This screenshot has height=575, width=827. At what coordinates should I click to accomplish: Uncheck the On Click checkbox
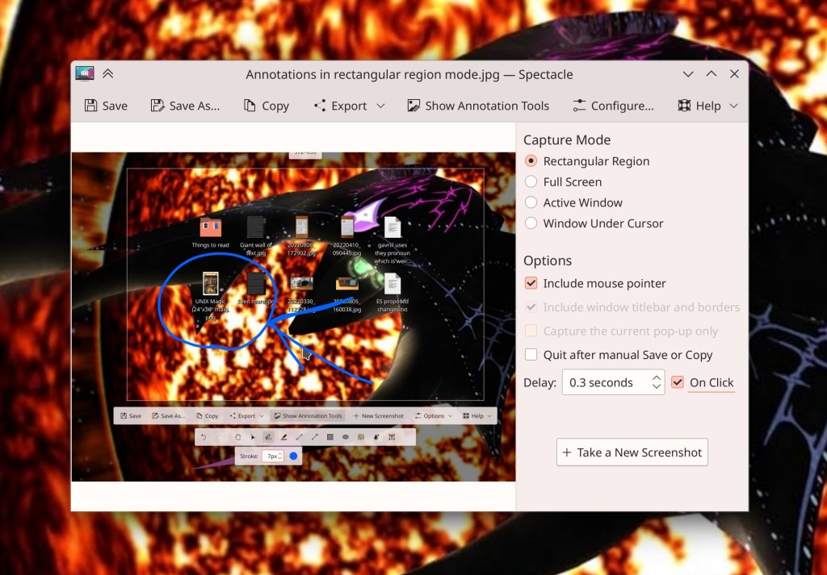coord(678,382)
